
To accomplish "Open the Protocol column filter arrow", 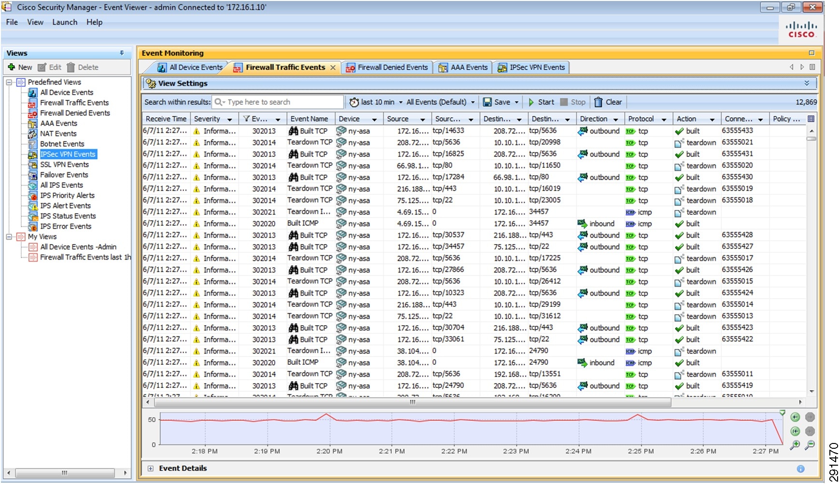I will 664,119.
